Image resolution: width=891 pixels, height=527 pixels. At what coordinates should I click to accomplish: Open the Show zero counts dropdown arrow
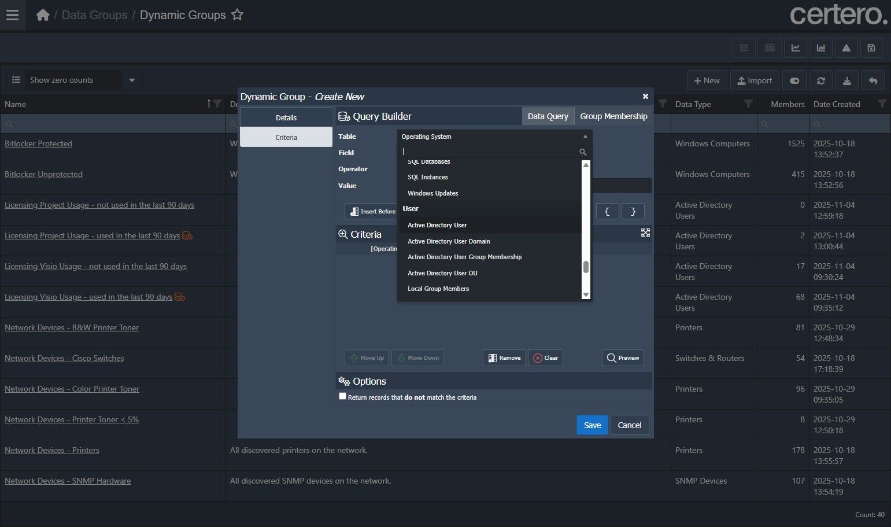pyautogui.click(x=132, y=80)
